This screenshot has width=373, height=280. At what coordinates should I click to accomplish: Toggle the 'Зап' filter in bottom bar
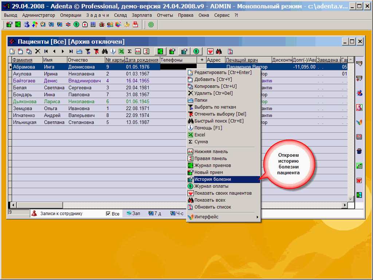[133, 214]
